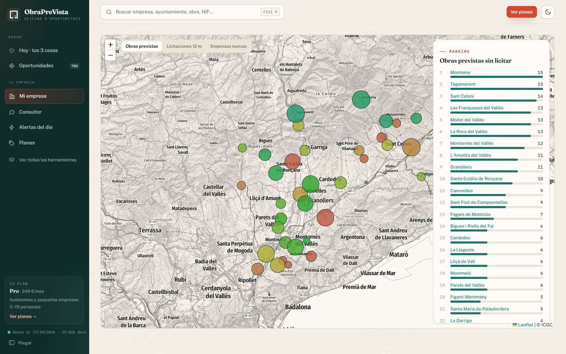Click Plegar to collapse sidebar
Image resolution: width=566 pixels, height=354 pixels.
[25, 343]
